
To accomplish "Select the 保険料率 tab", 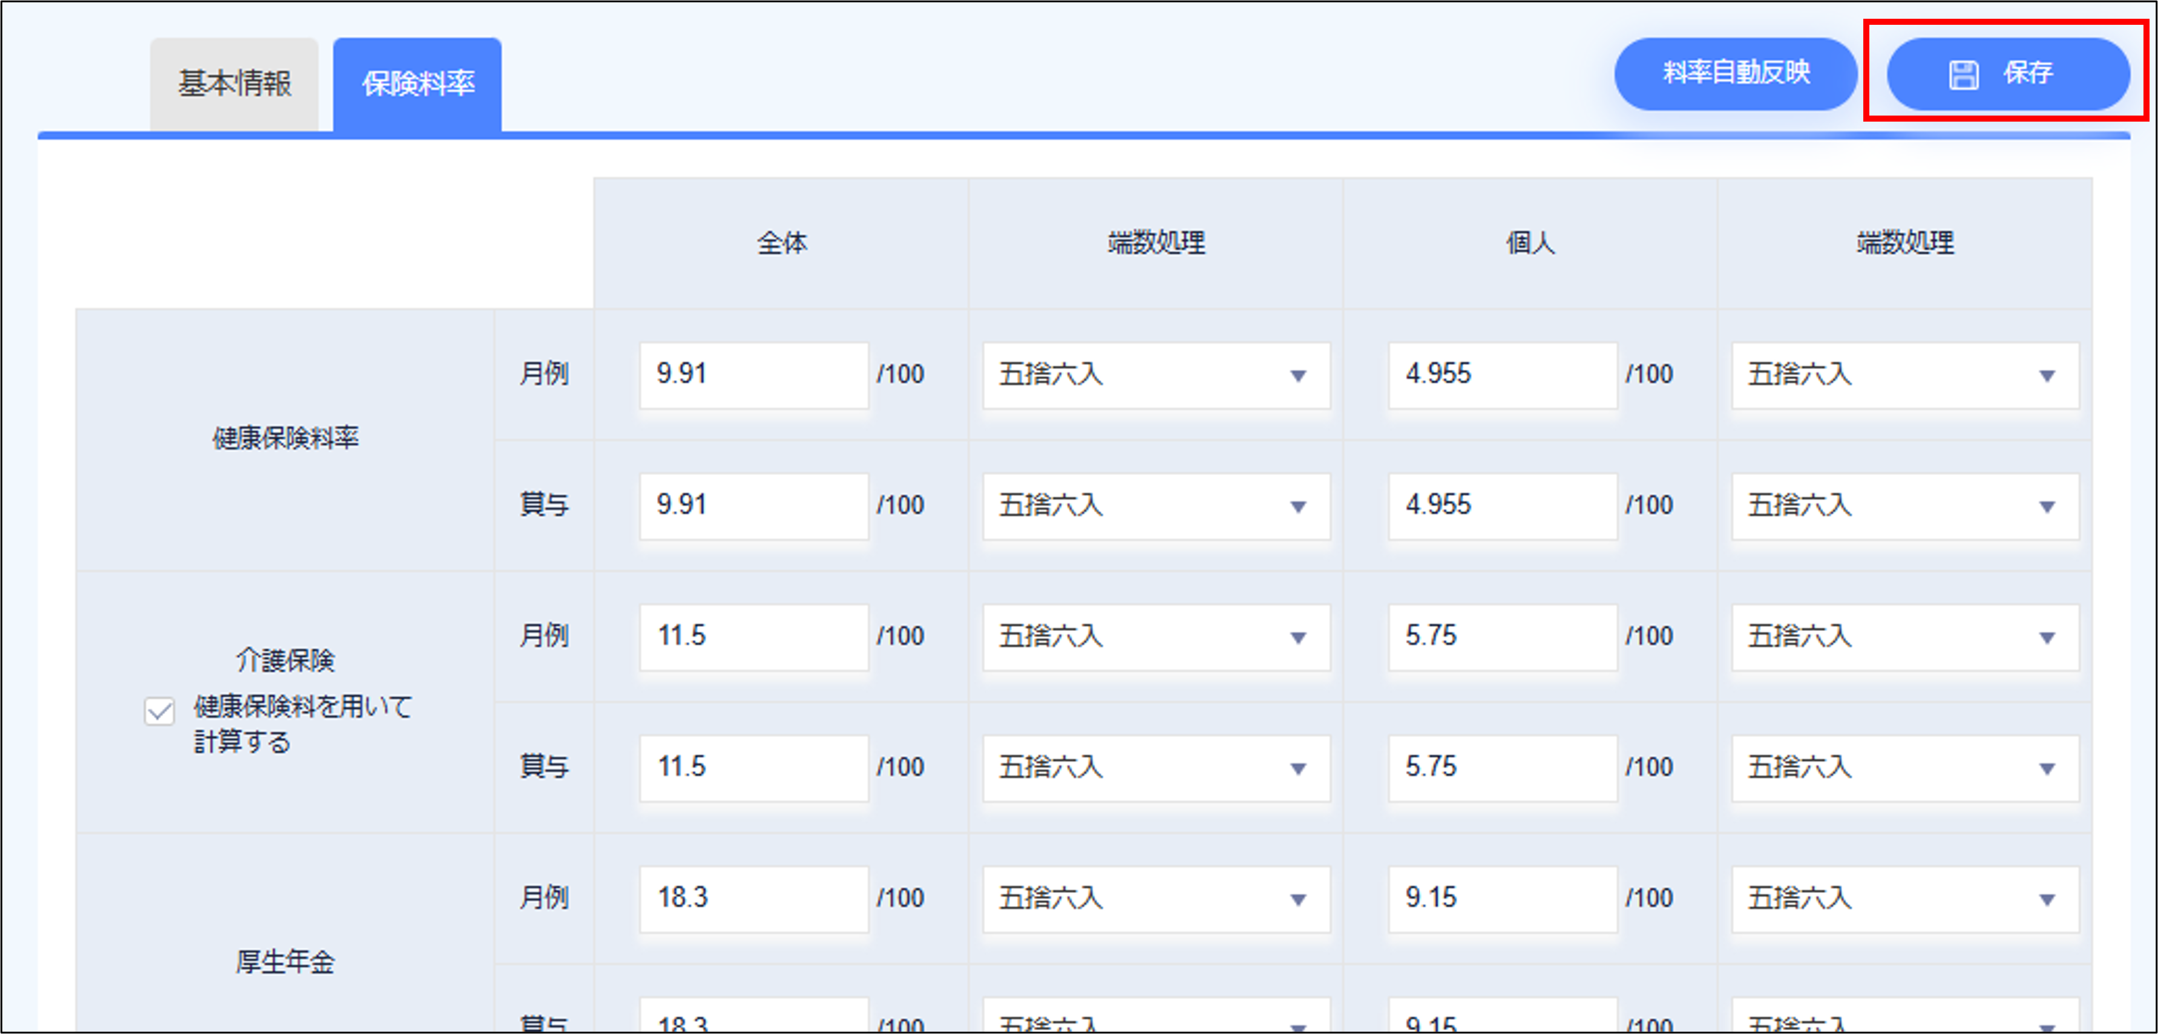I will point(417,83).
